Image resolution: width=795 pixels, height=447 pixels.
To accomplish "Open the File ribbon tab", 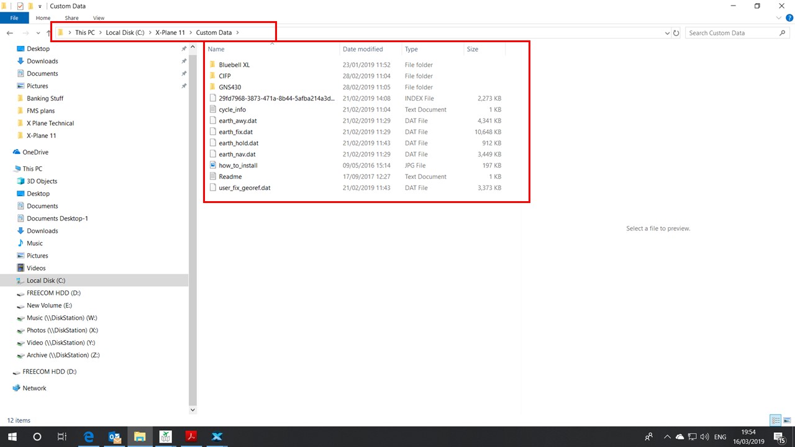I will click(14, 18).
